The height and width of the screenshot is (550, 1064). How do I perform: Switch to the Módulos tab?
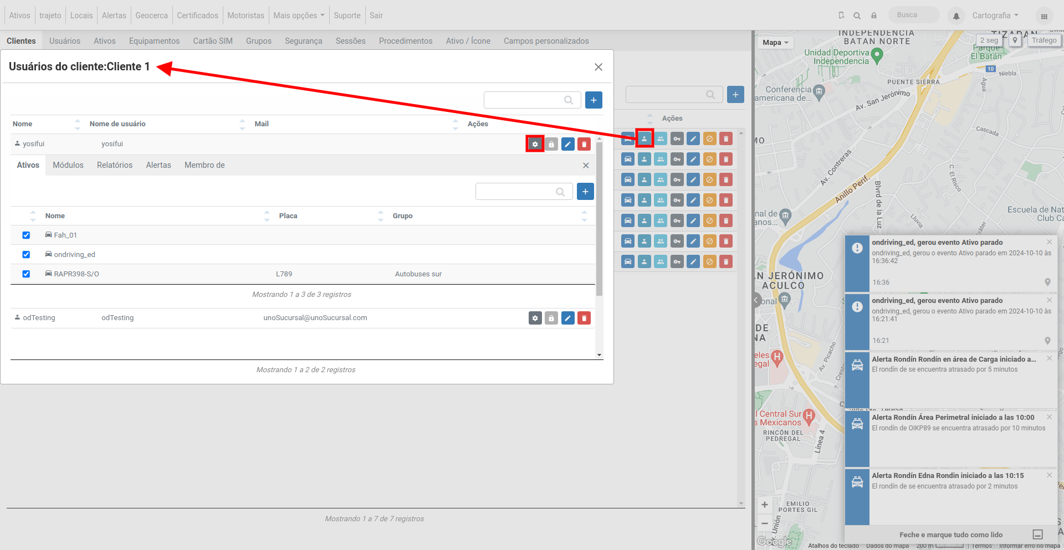tap(68, 165)
